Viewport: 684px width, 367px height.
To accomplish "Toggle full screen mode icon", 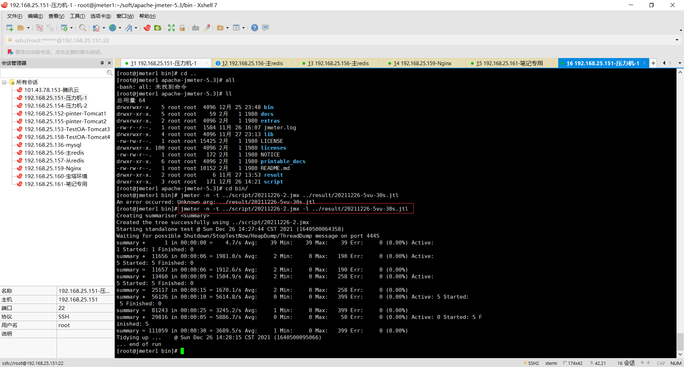I will [171, 28].
